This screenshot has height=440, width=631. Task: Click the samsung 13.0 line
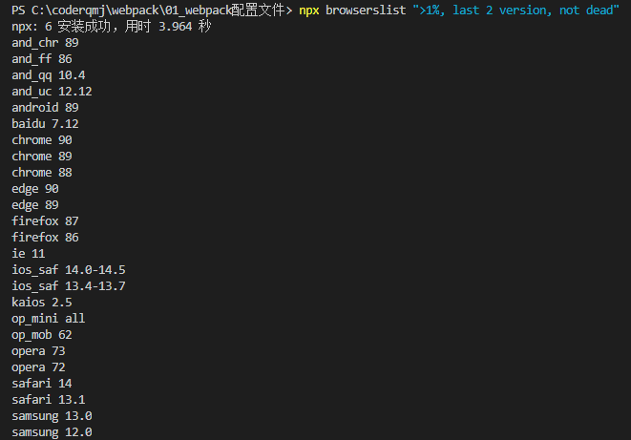coord(52,416)
